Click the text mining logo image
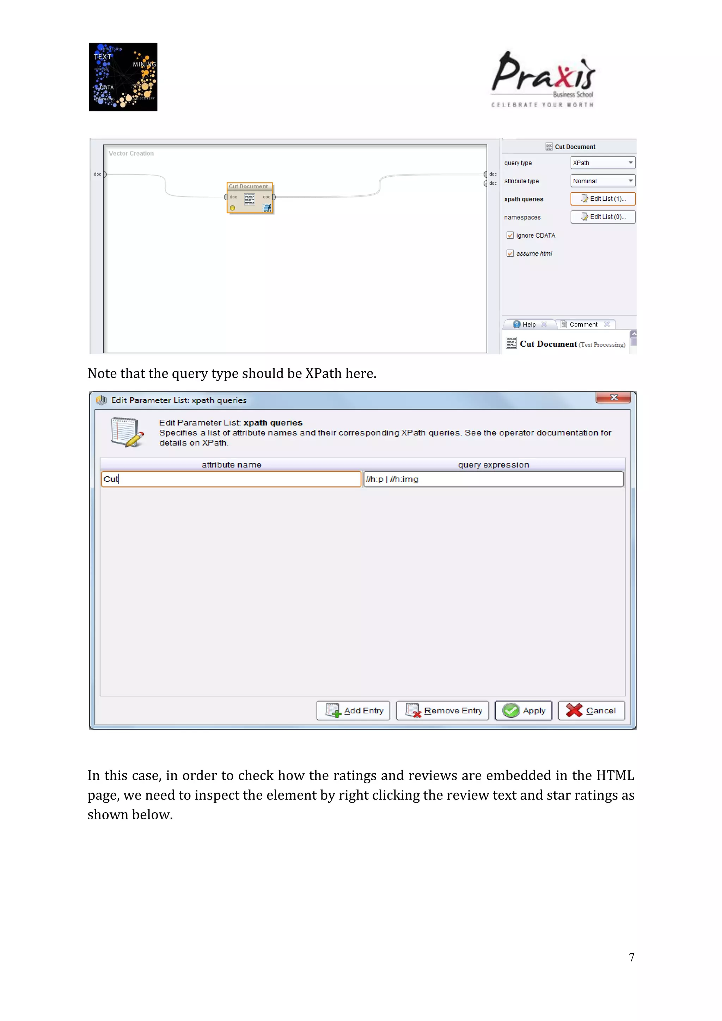The width and height of the screenshot is (722, 1021). [123, 77]
